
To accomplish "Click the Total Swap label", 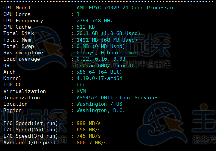I will click(19, 46).
